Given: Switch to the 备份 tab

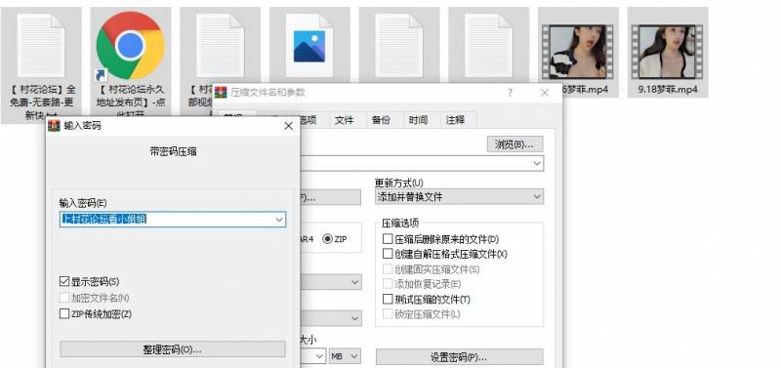Looking at the screenshot, I should point(381,120).
